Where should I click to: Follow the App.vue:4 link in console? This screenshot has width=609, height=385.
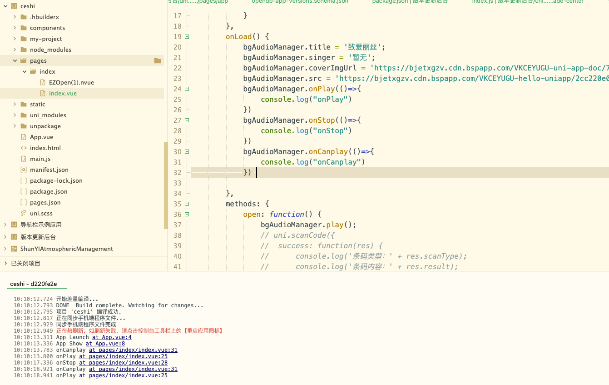[112, 337]
